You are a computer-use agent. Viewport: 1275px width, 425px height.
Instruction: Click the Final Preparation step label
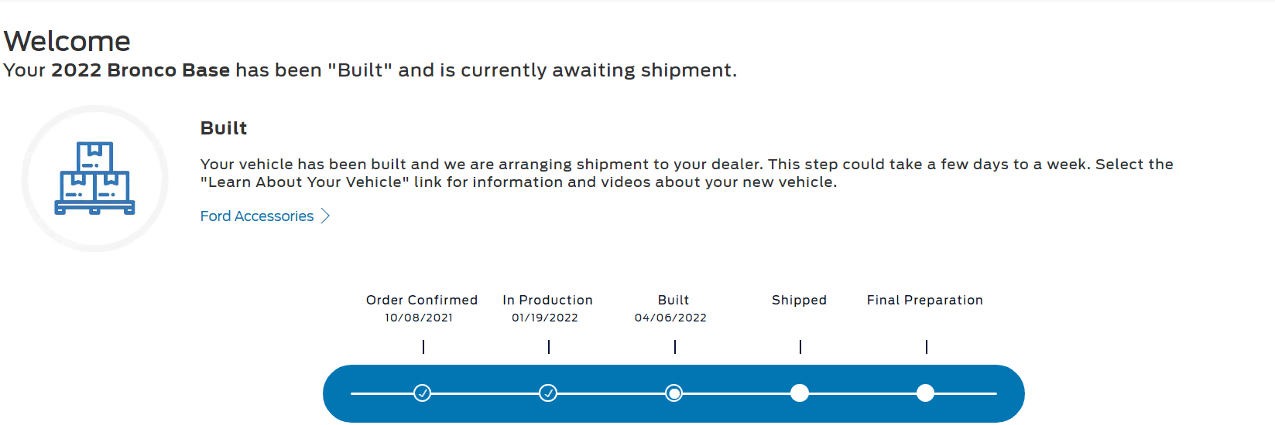(x=925, y=300)
